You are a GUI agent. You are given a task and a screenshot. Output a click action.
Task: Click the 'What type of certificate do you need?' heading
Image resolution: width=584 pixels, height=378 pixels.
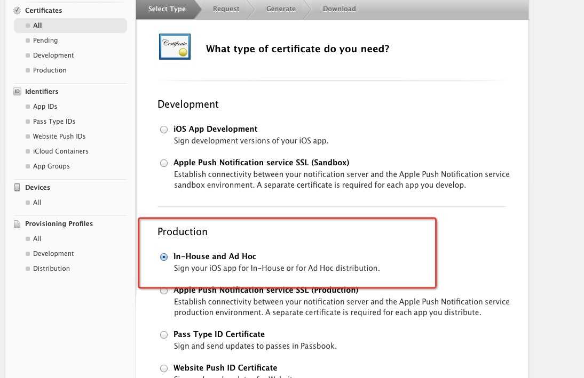pos(297,49)
